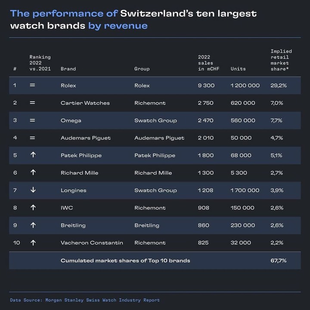Screen dimensions: 310x310
Task: Click the down arrow in Longines row
Action: 33,190
